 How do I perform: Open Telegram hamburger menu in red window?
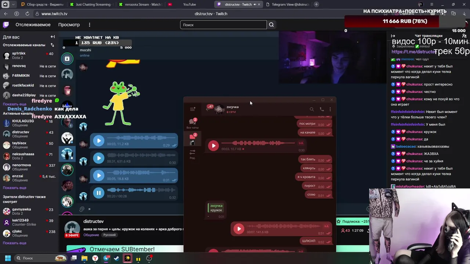192,109
